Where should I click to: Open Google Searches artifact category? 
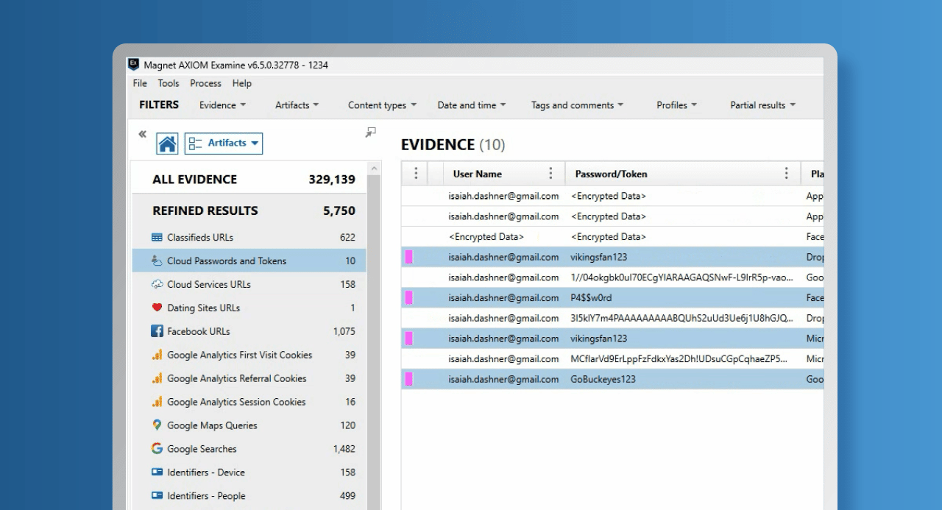(202, 449)
